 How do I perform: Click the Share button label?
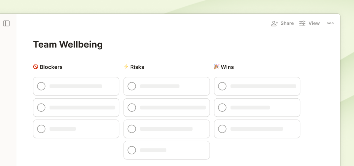(287, 23)
